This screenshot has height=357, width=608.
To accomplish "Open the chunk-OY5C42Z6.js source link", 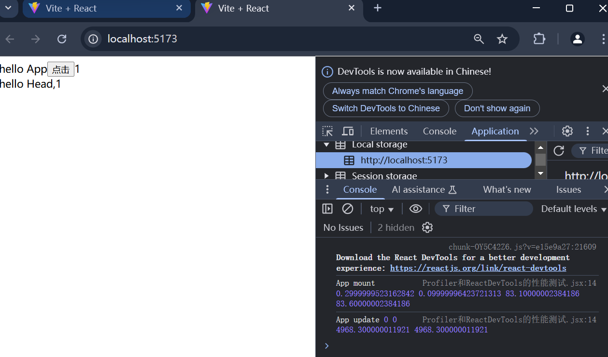I will click(x=522, y=247).
